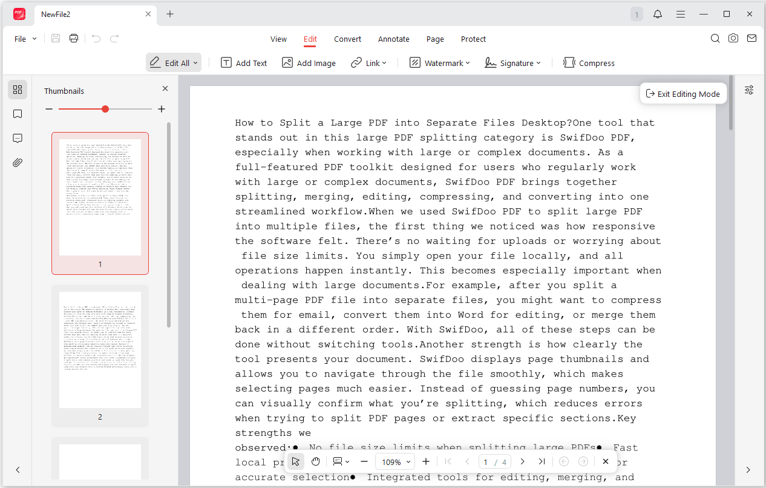Go to the previous page
766x488 pixels.
[x=466, y=461]
